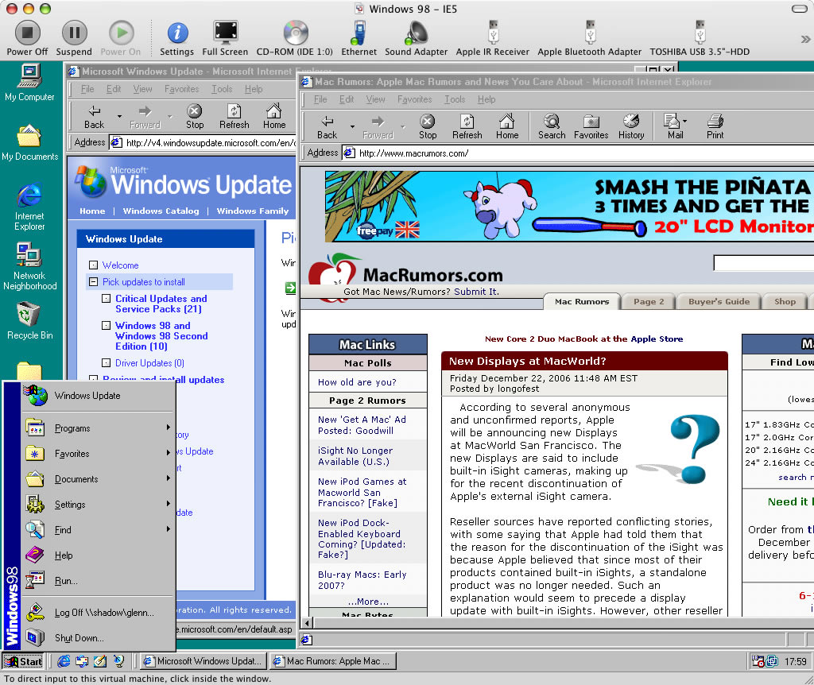
Task: Open virtual machine Settings
Action: pyautogui.click(x=177, y=38)
